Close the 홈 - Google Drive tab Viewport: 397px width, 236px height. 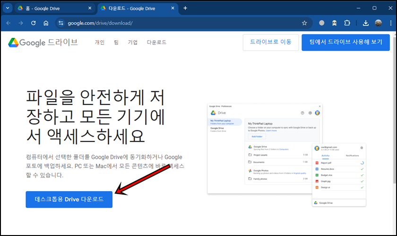pyautogui.click(x=90, y=9)
